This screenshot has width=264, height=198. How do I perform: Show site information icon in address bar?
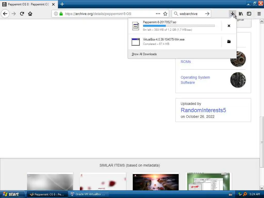[56, 14]
